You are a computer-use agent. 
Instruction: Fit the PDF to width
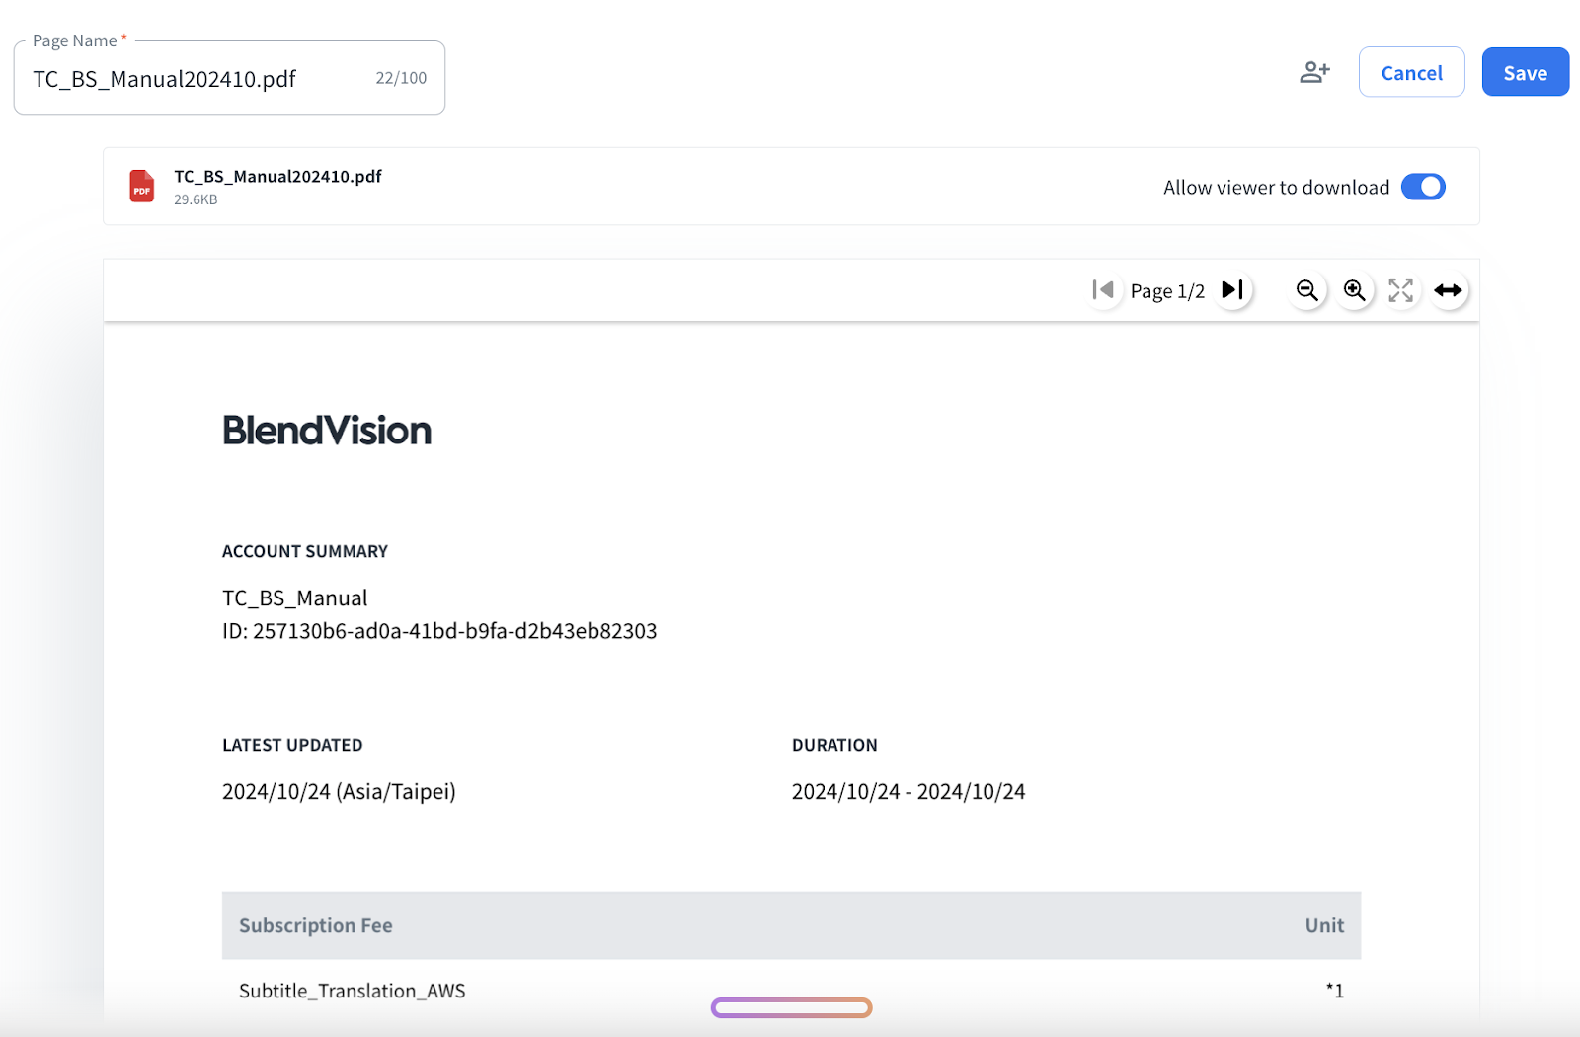click(1448, 290)
